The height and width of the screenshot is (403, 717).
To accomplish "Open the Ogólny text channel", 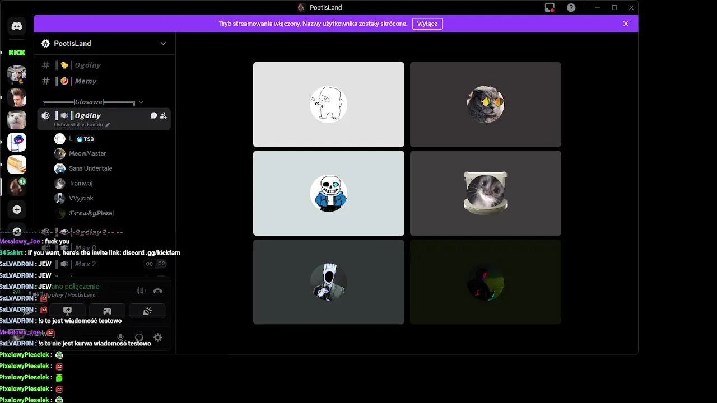I will coord(104,65).
